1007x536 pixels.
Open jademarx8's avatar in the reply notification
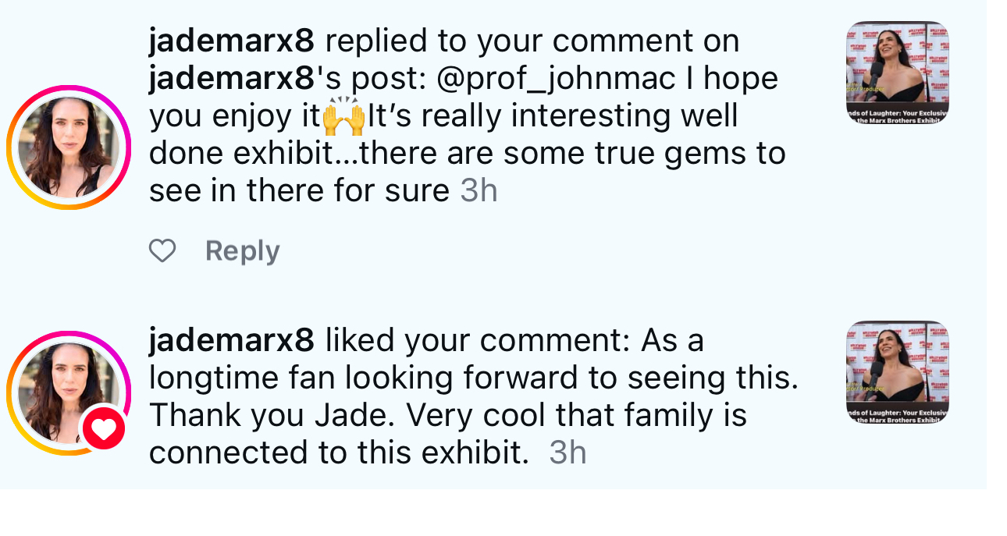click(x=69, y=147)
